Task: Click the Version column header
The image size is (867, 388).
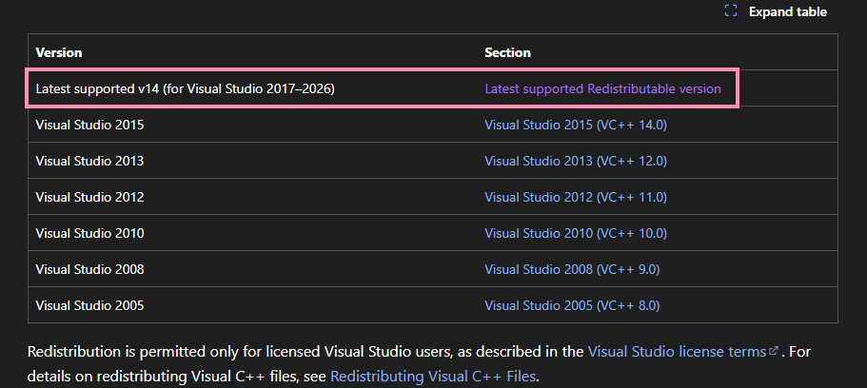Action: [252, 52]
